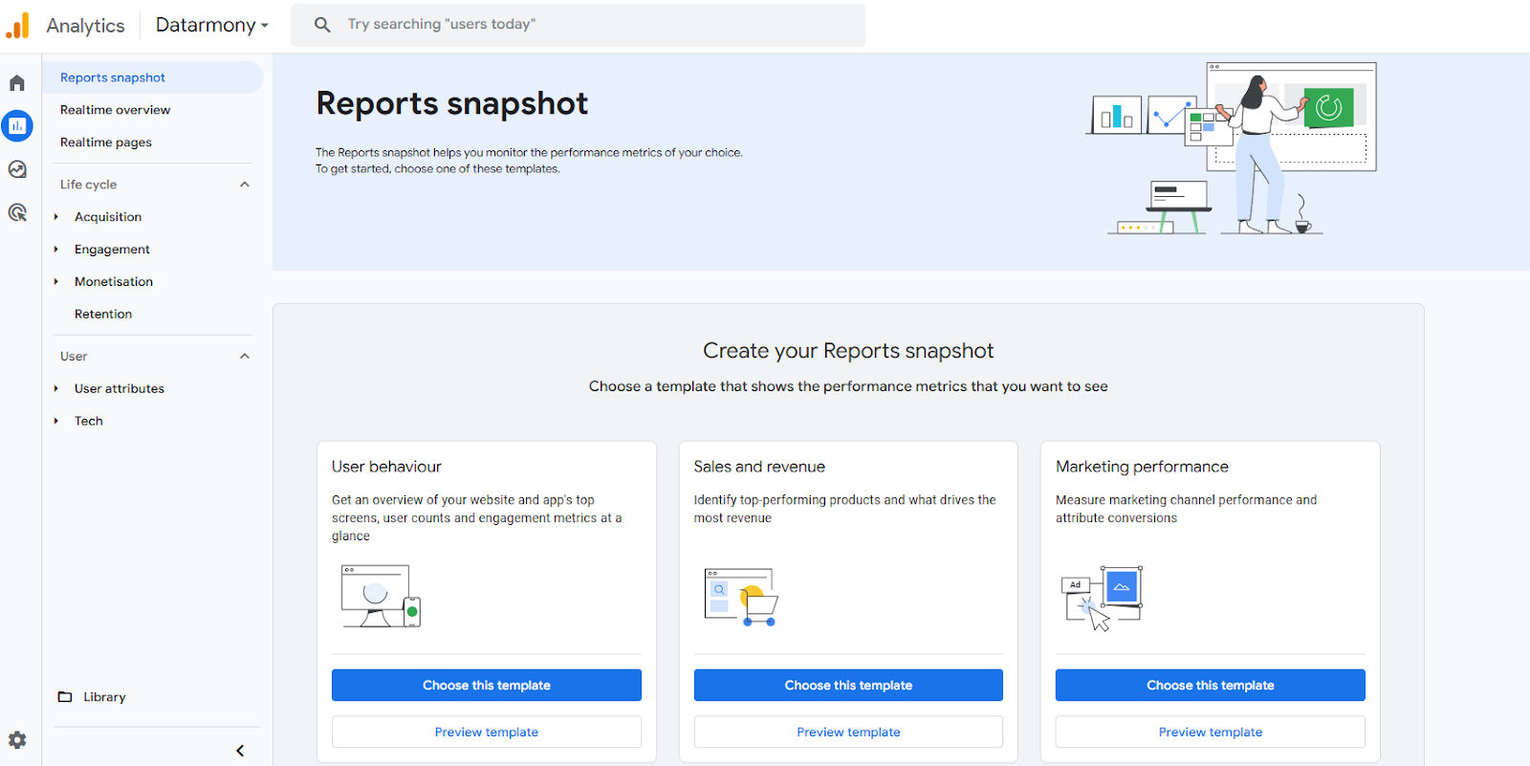Open the Explore icon in sidebar

[x=17, y=169]
